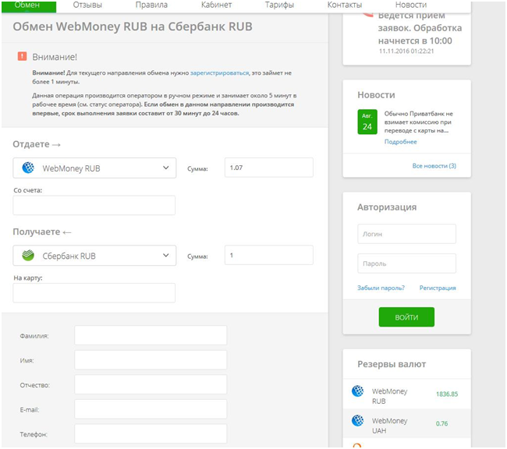Click the Отдаете → heading
Viewport: 507px width, 449px height.
click(x=37, y=144)
